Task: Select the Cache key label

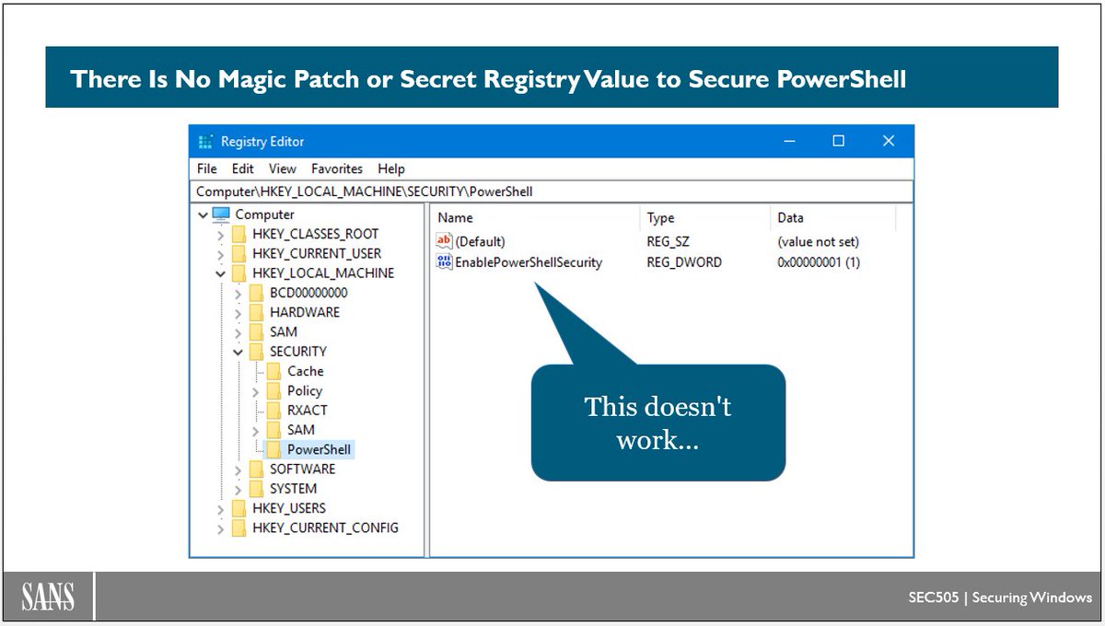Action: [306, 371]
